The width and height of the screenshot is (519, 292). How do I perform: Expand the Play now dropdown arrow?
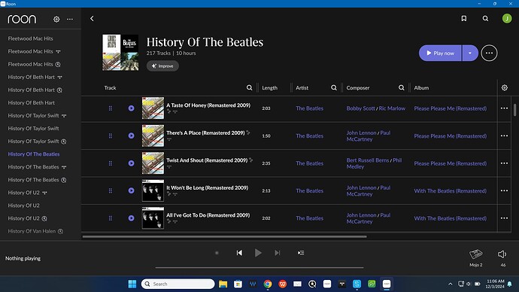coord(469,53)
